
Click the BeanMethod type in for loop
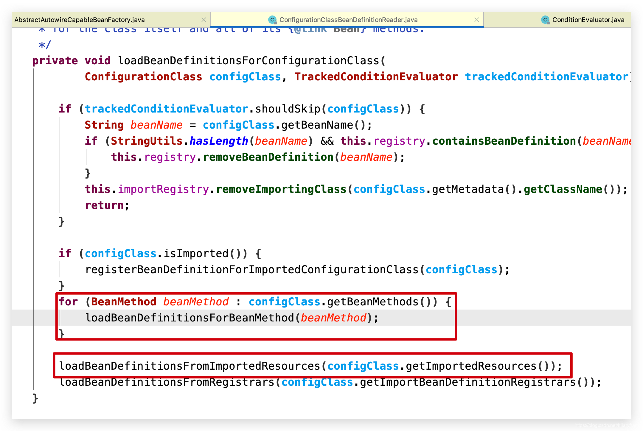pos(123,302)
